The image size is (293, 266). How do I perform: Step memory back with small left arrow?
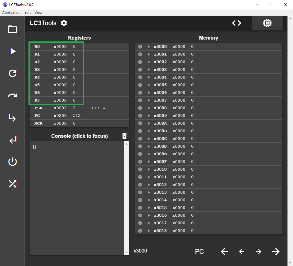tap(242, 251)
